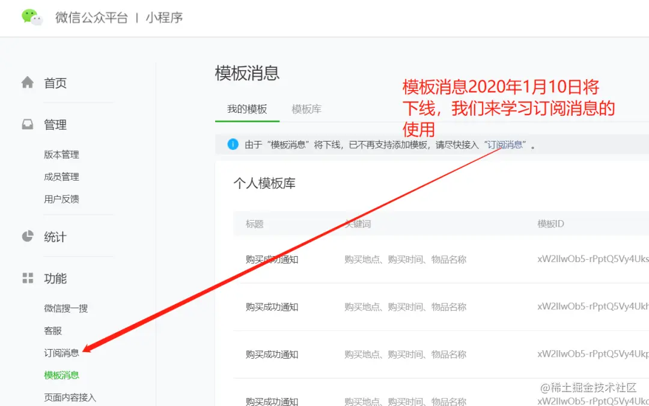Navigate to 版本管理 in the sidebar
The width and height of the screenshot is (649, 406).
pos(61,154)
